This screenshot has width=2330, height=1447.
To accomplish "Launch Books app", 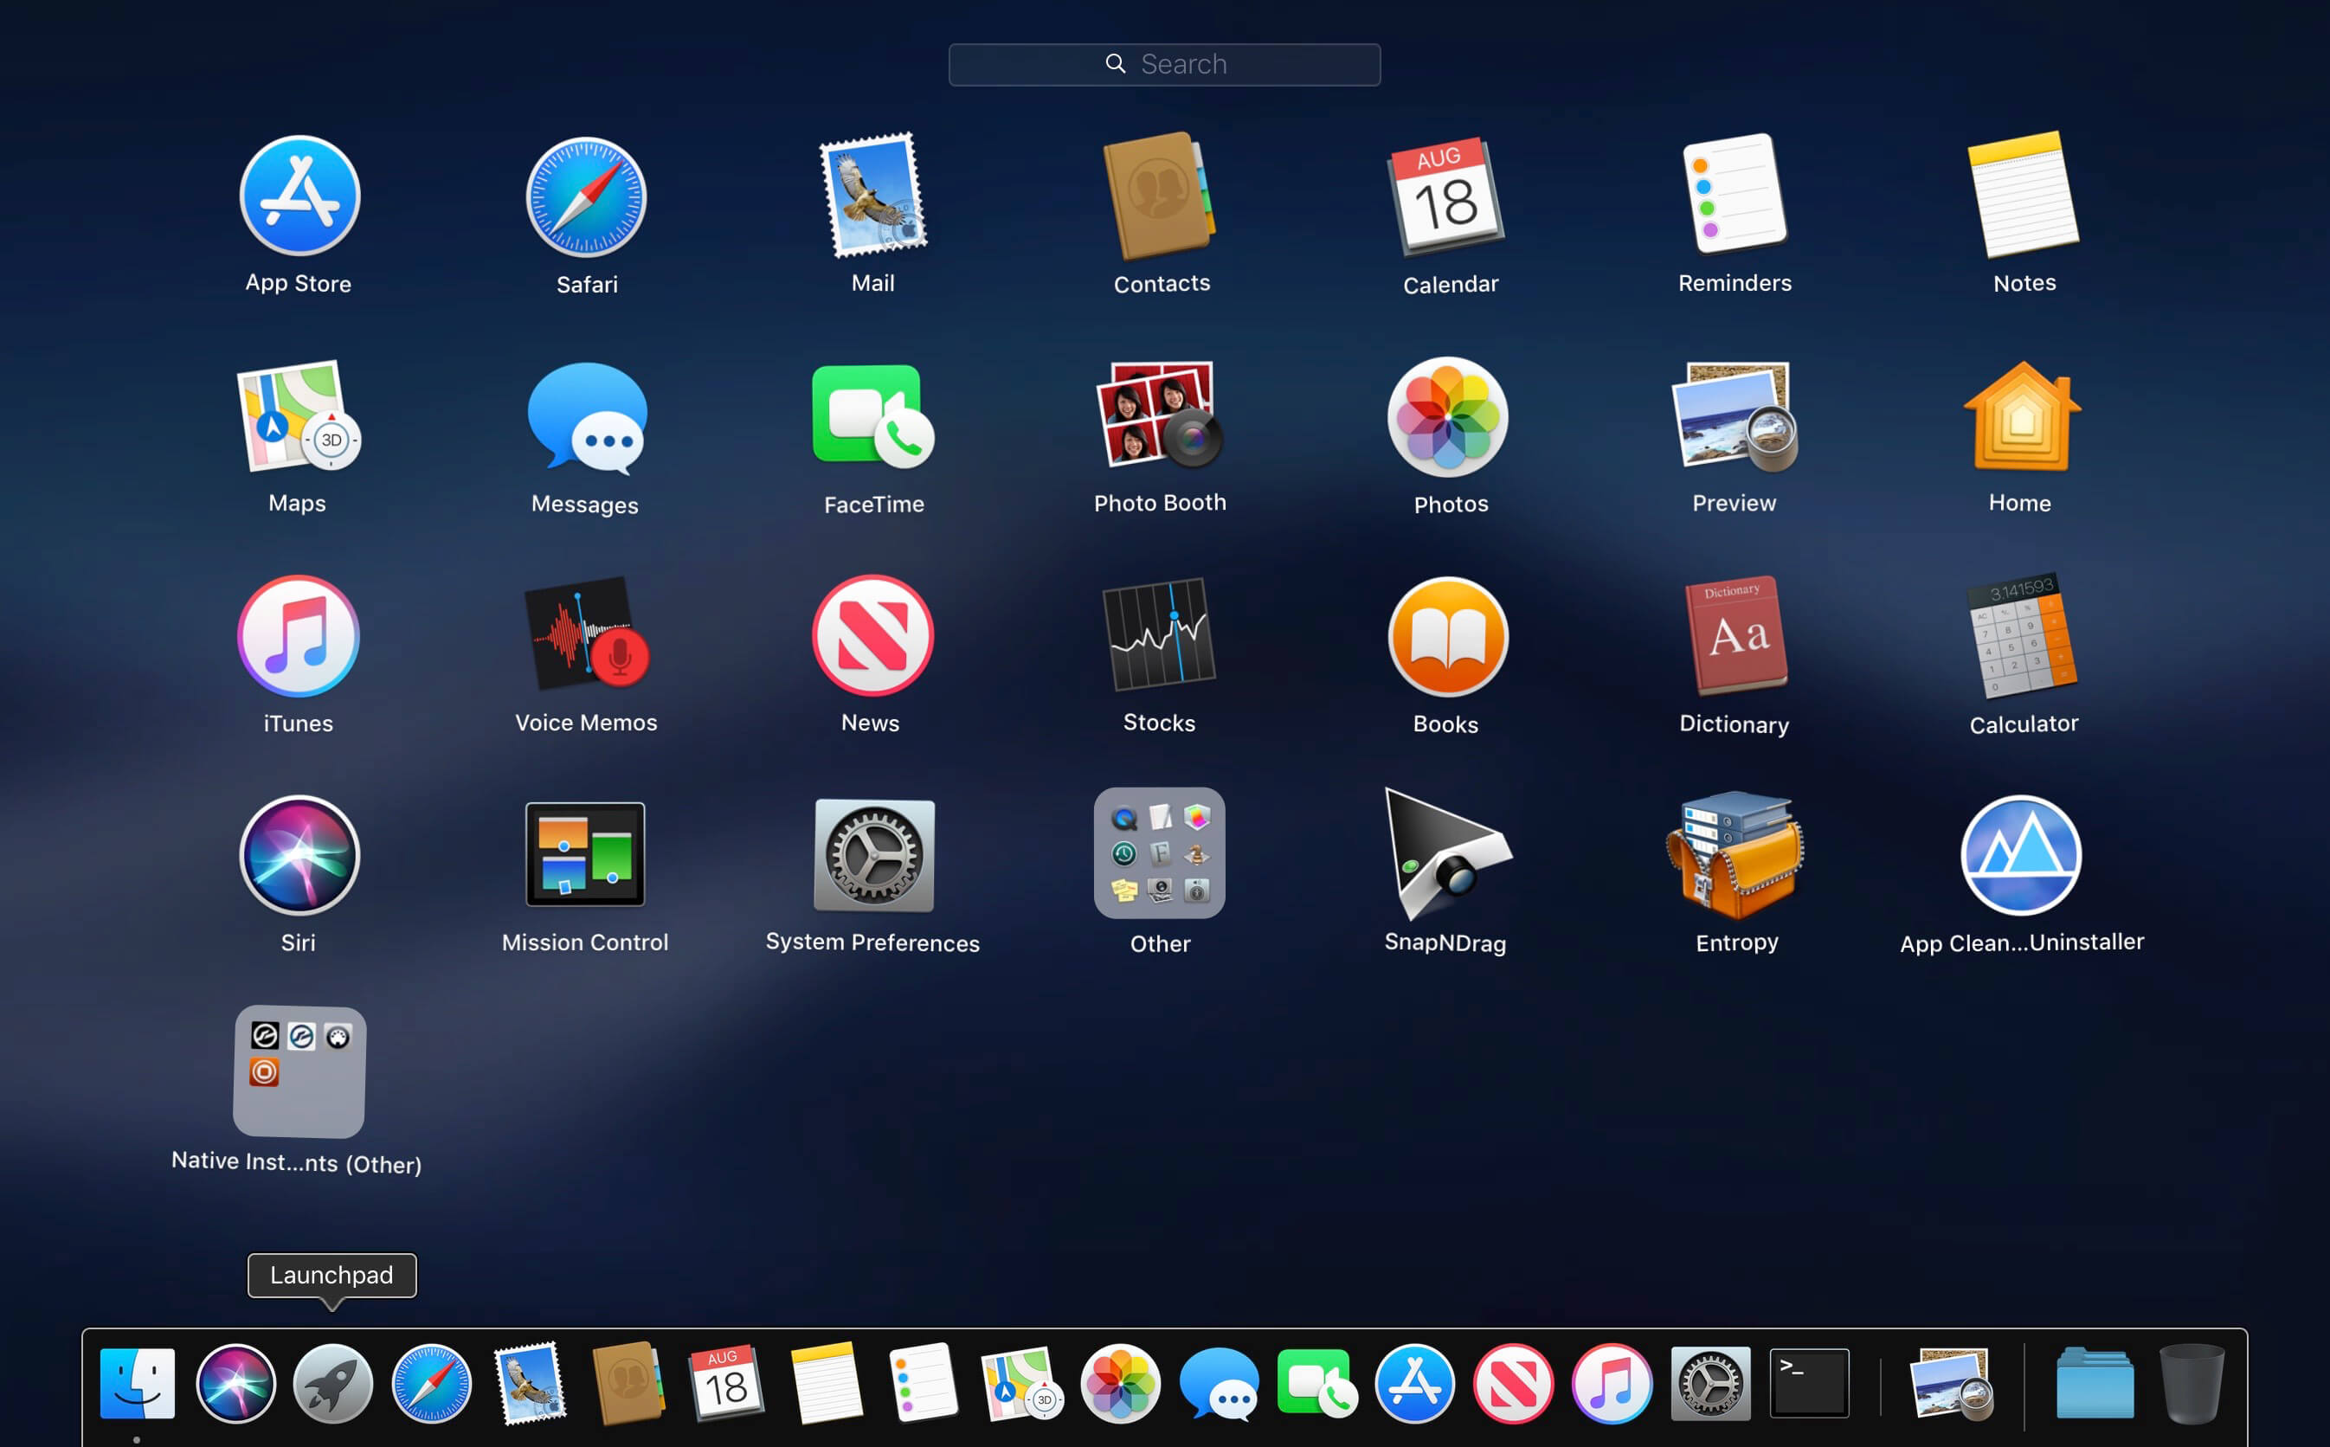I will (x=1448, y=636).
